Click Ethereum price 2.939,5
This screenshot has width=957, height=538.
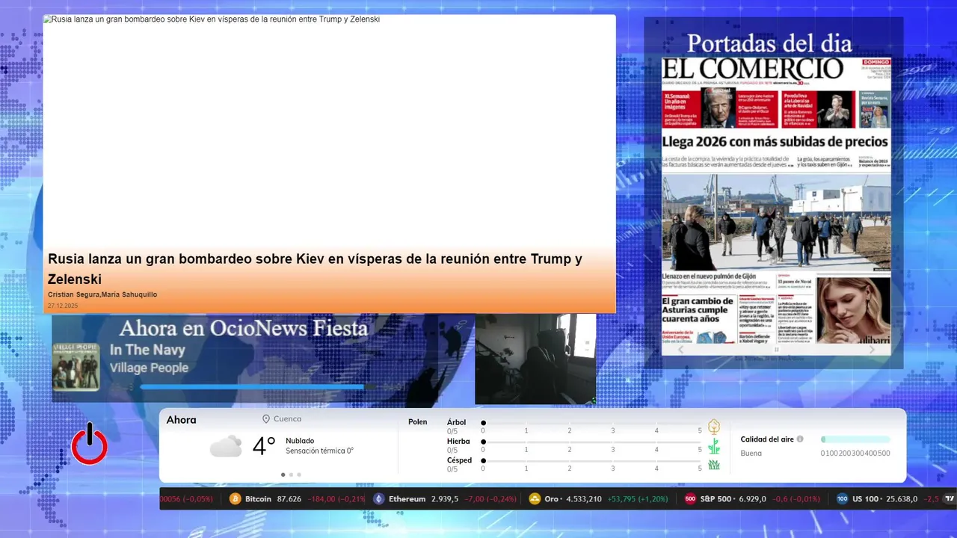[445, 499]
